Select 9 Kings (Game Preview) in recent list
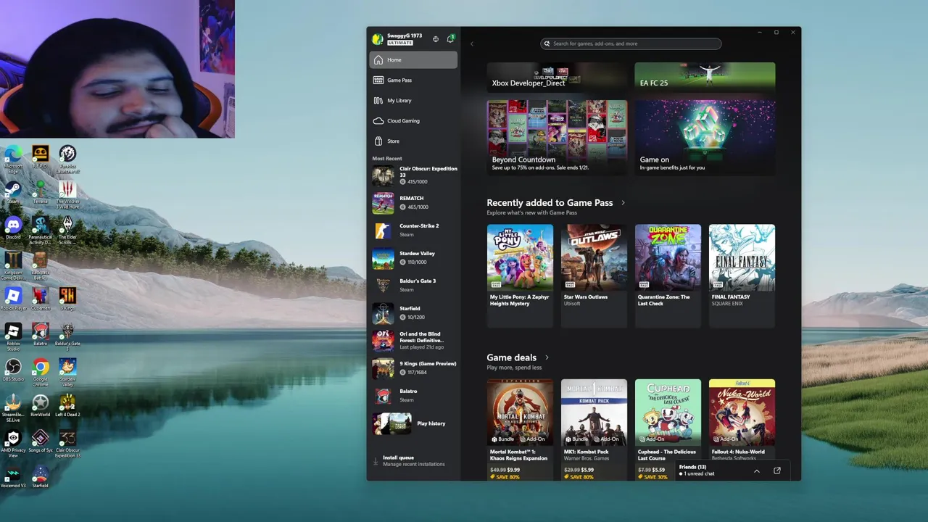 pos(415,368)
